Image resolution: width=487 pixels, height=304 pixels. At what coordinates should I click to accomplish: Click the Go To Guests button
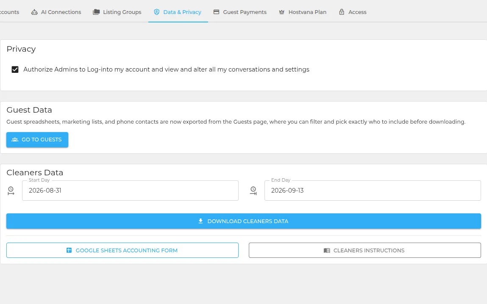37,140
